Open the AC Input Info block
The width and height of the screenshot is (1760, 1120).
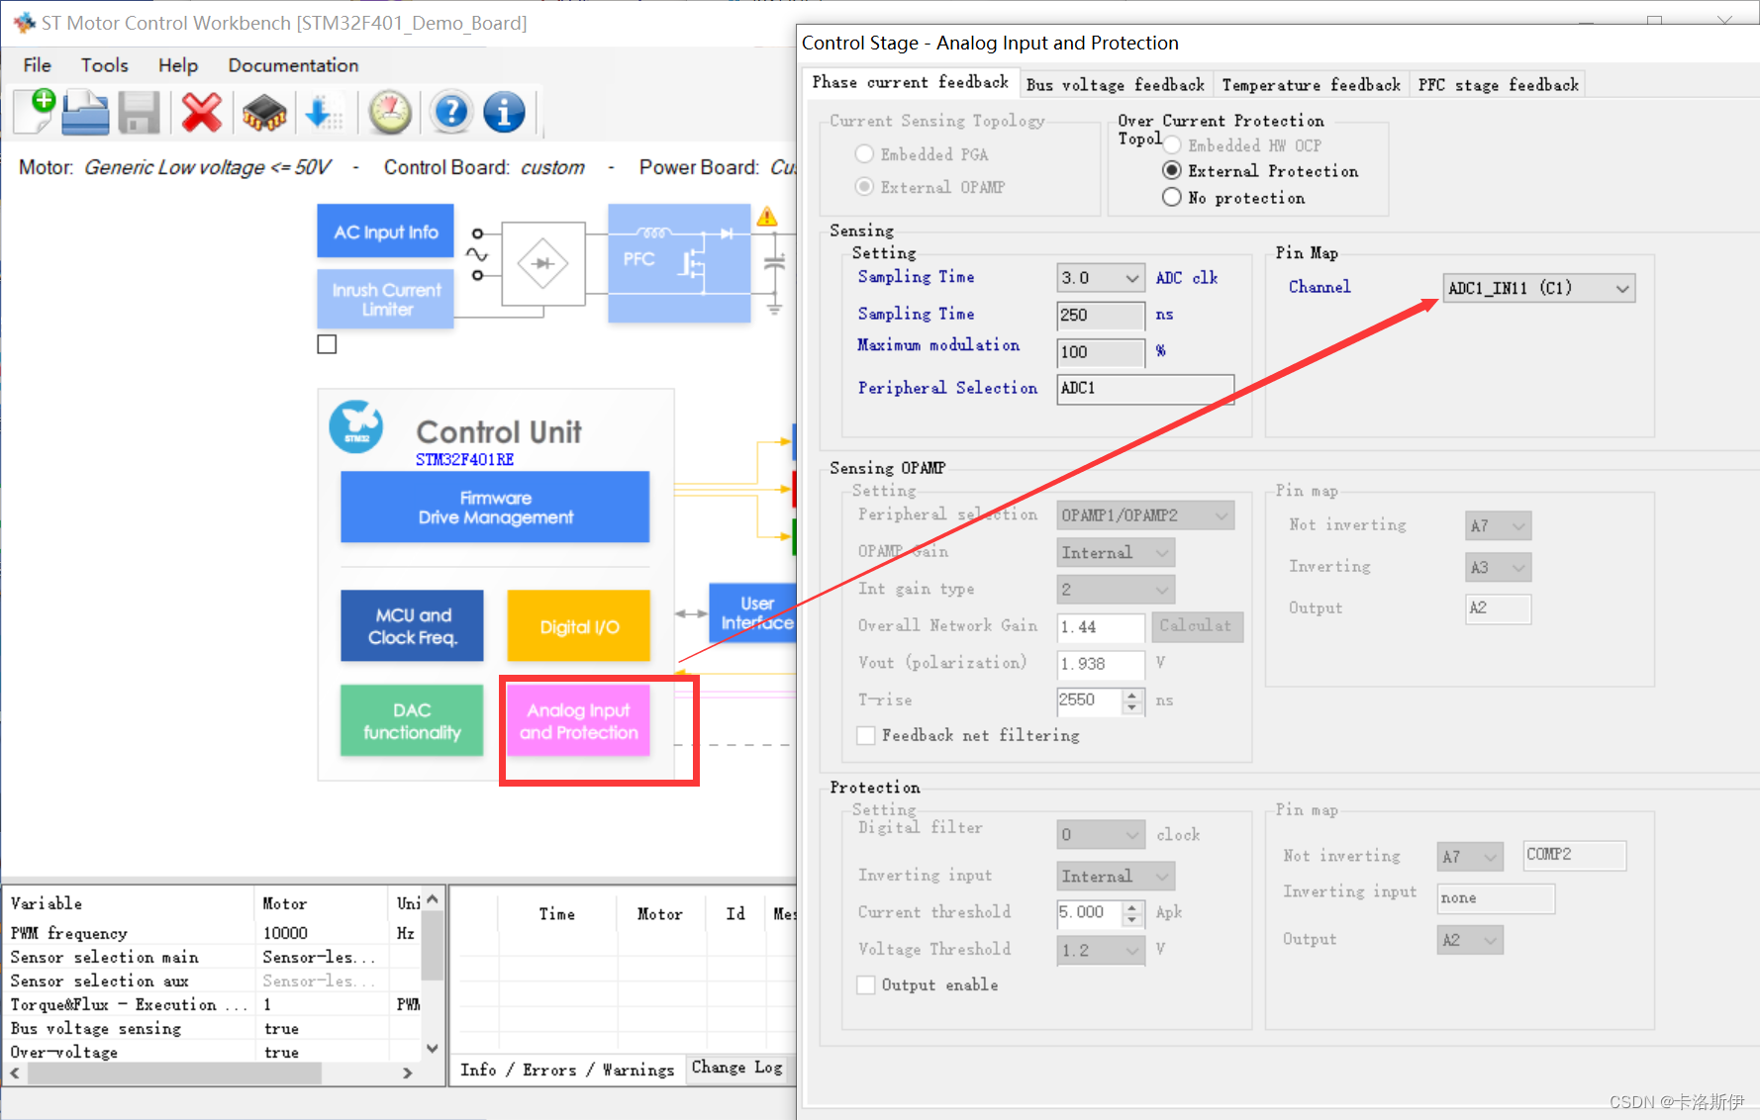pyautogui.click(x=385, y=232)
